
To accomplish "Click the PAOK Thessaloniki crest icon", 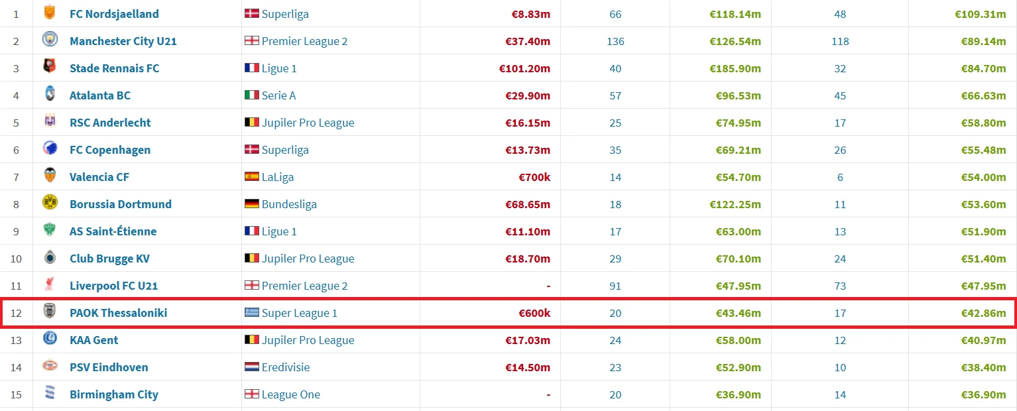I will tap(50, 312).
